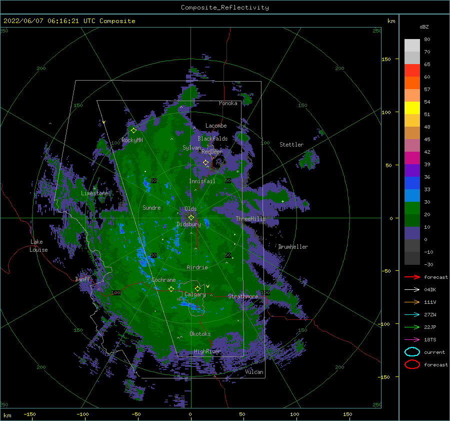
Task: Click the dBZ heading above the color scale
Action: pos(424,27)
